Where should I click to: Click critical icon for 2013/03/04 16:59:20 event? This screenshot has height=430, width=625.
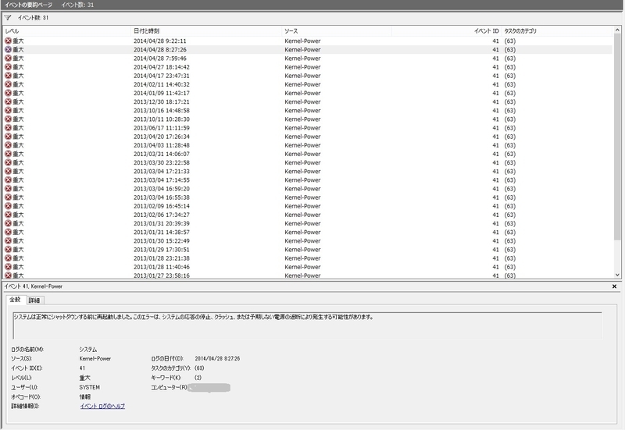point(8,189)
